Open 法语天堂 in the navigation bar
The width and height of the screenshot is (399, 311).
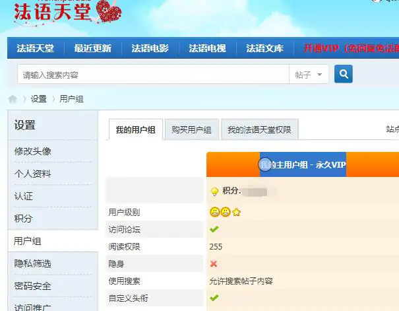(36, 48)
